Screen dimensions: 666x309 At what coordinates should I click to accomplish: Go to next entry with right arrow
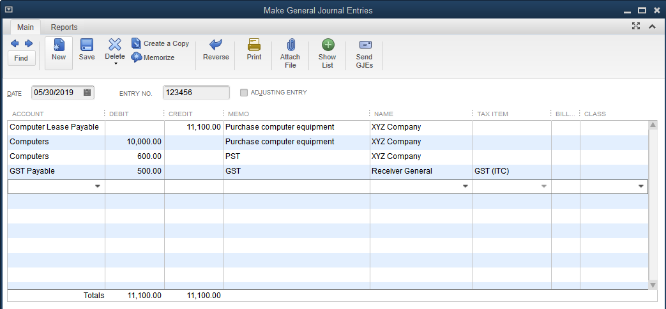point(29,43)
